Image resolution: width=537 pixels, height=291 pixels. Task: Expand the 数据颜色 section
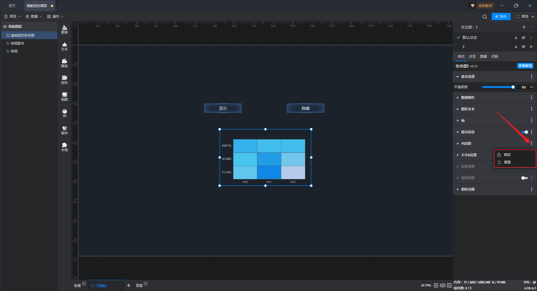tap(458, 98)
